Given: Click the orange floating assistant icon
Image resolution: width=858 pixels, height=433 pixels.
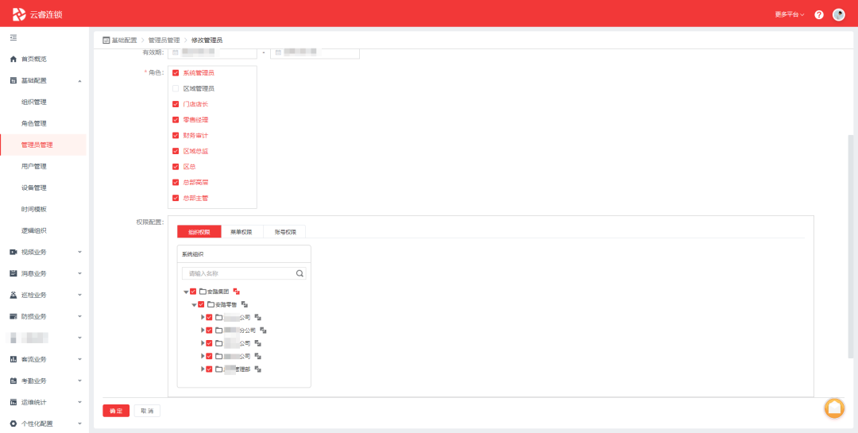Looking at the screenshot, I should 834,408.
